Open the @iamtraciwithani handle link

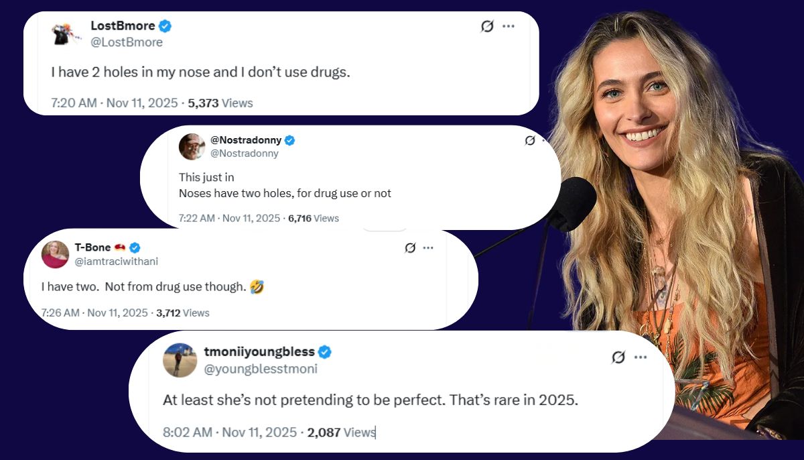(x=117, y=262)
